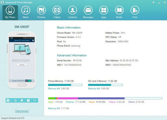Click the green Apps storage segment
The height and width of the screenshot is (120, 167).
[52, 98]
